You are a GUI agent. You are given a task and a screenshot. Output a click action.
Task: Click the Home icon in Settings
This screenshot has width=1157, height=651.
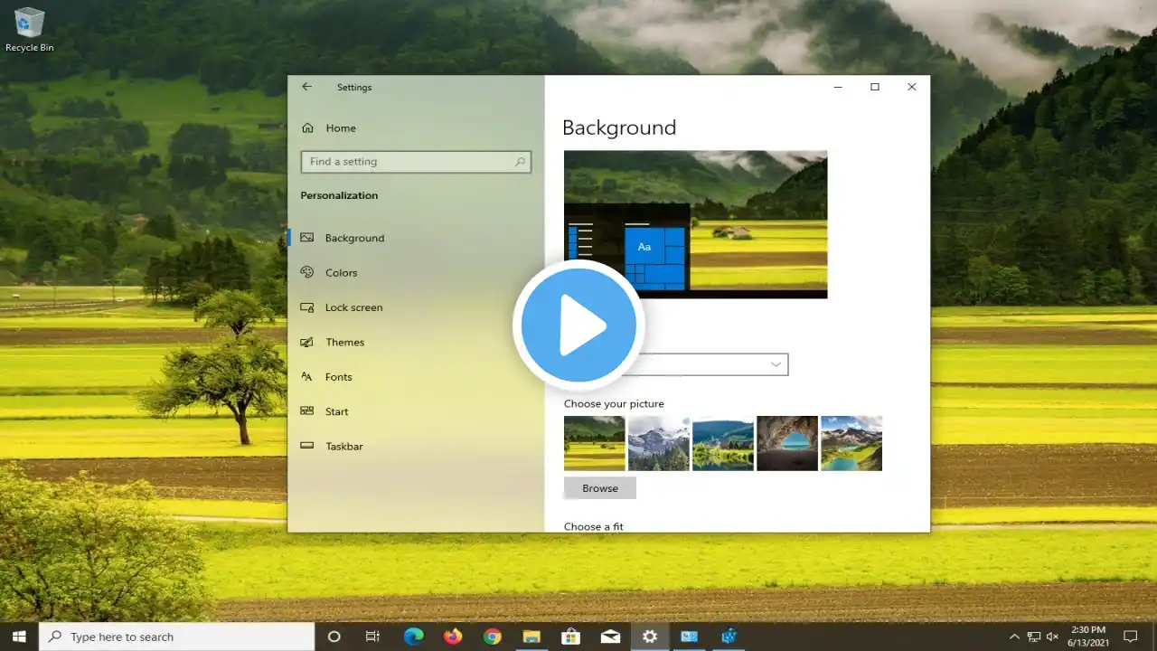click(x=308, y=128)
